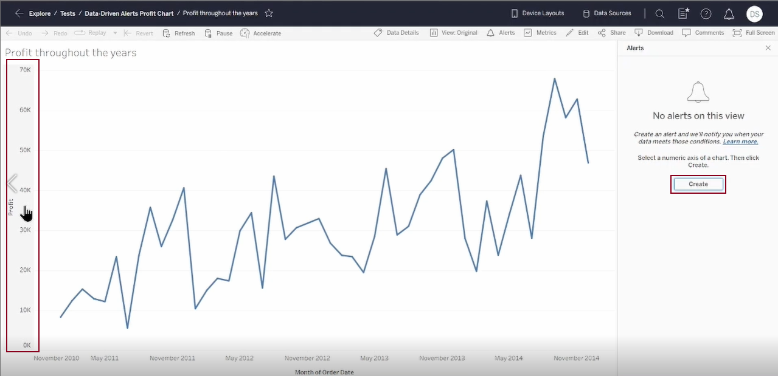This screenshot has width=778, height=376.
Task: Toggle Pause on auto updates
Action: coord(218,33)
